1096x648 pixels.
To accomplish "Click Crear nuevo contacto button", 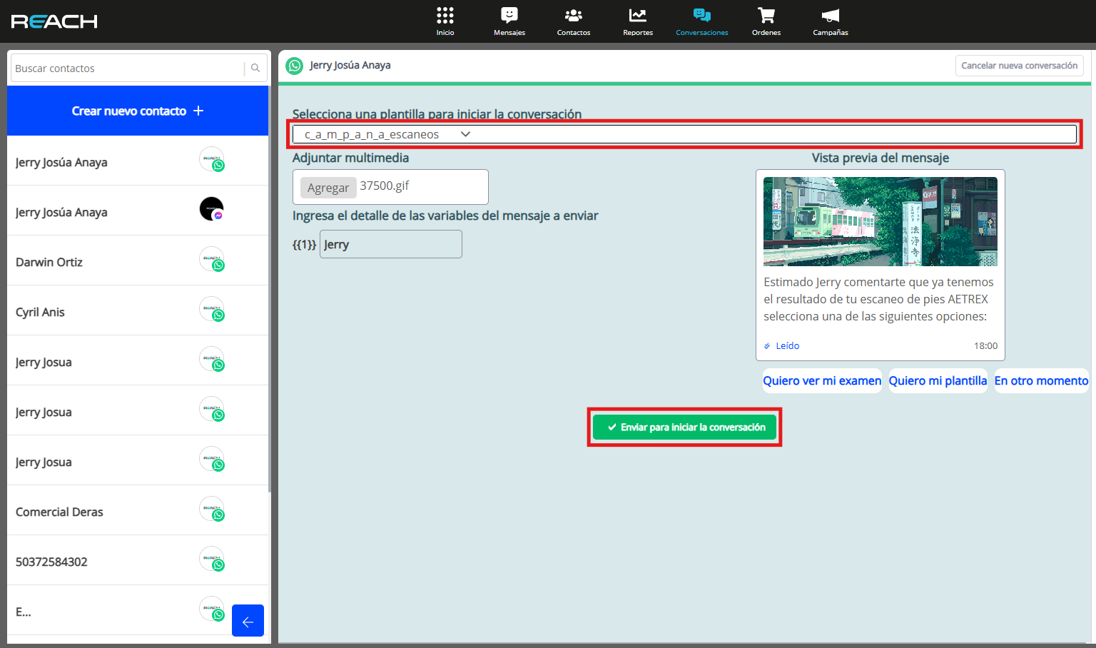I will [138, 111].
